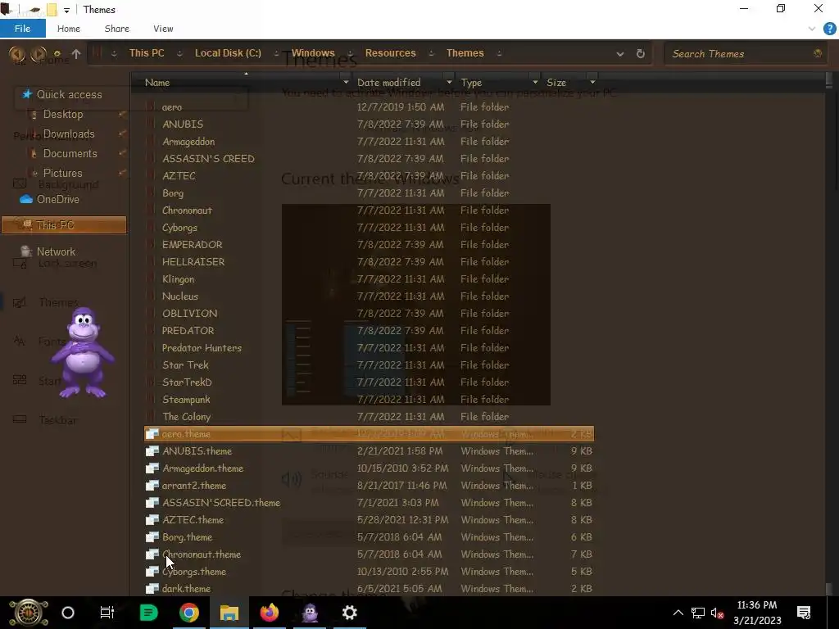Switch to the Share ribbon tab
The width and height of the screenshot is (839, 629).
[116, 29]
